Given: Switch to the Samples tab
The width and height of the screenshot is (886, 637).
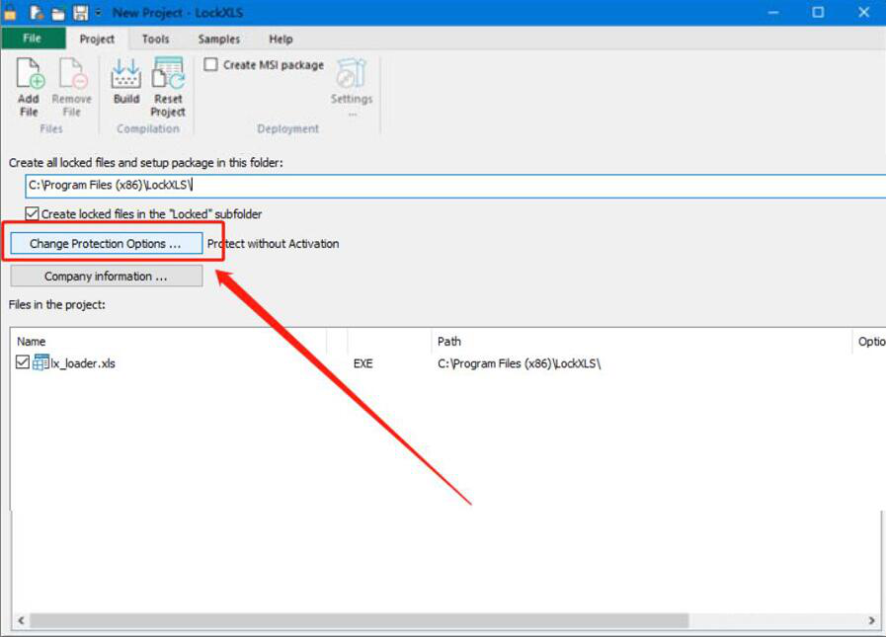Looking at the screenshot, I should coord(218,39).
